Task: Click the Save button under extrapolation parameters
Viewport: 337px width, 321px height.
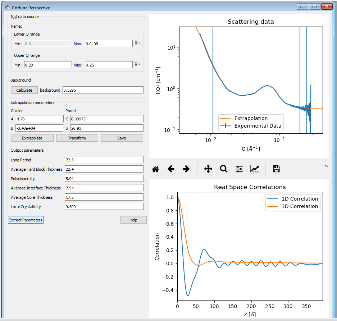Action: coord(122,138)
